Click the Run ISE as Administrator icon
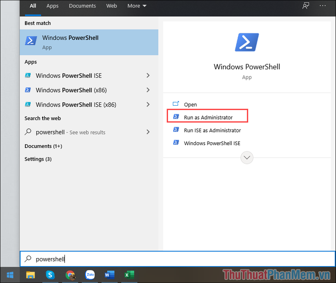The height and width of the screenshot is (283, 336). [176, 129]
